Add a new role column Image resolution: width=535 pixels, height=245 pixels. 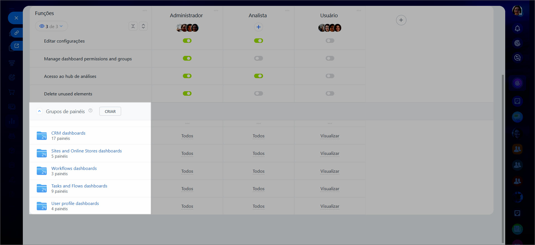pos(401,20)
